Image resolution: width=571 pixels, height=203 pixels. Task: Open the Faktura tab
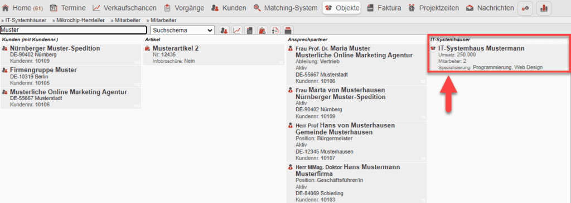click(x=384, y=8)
